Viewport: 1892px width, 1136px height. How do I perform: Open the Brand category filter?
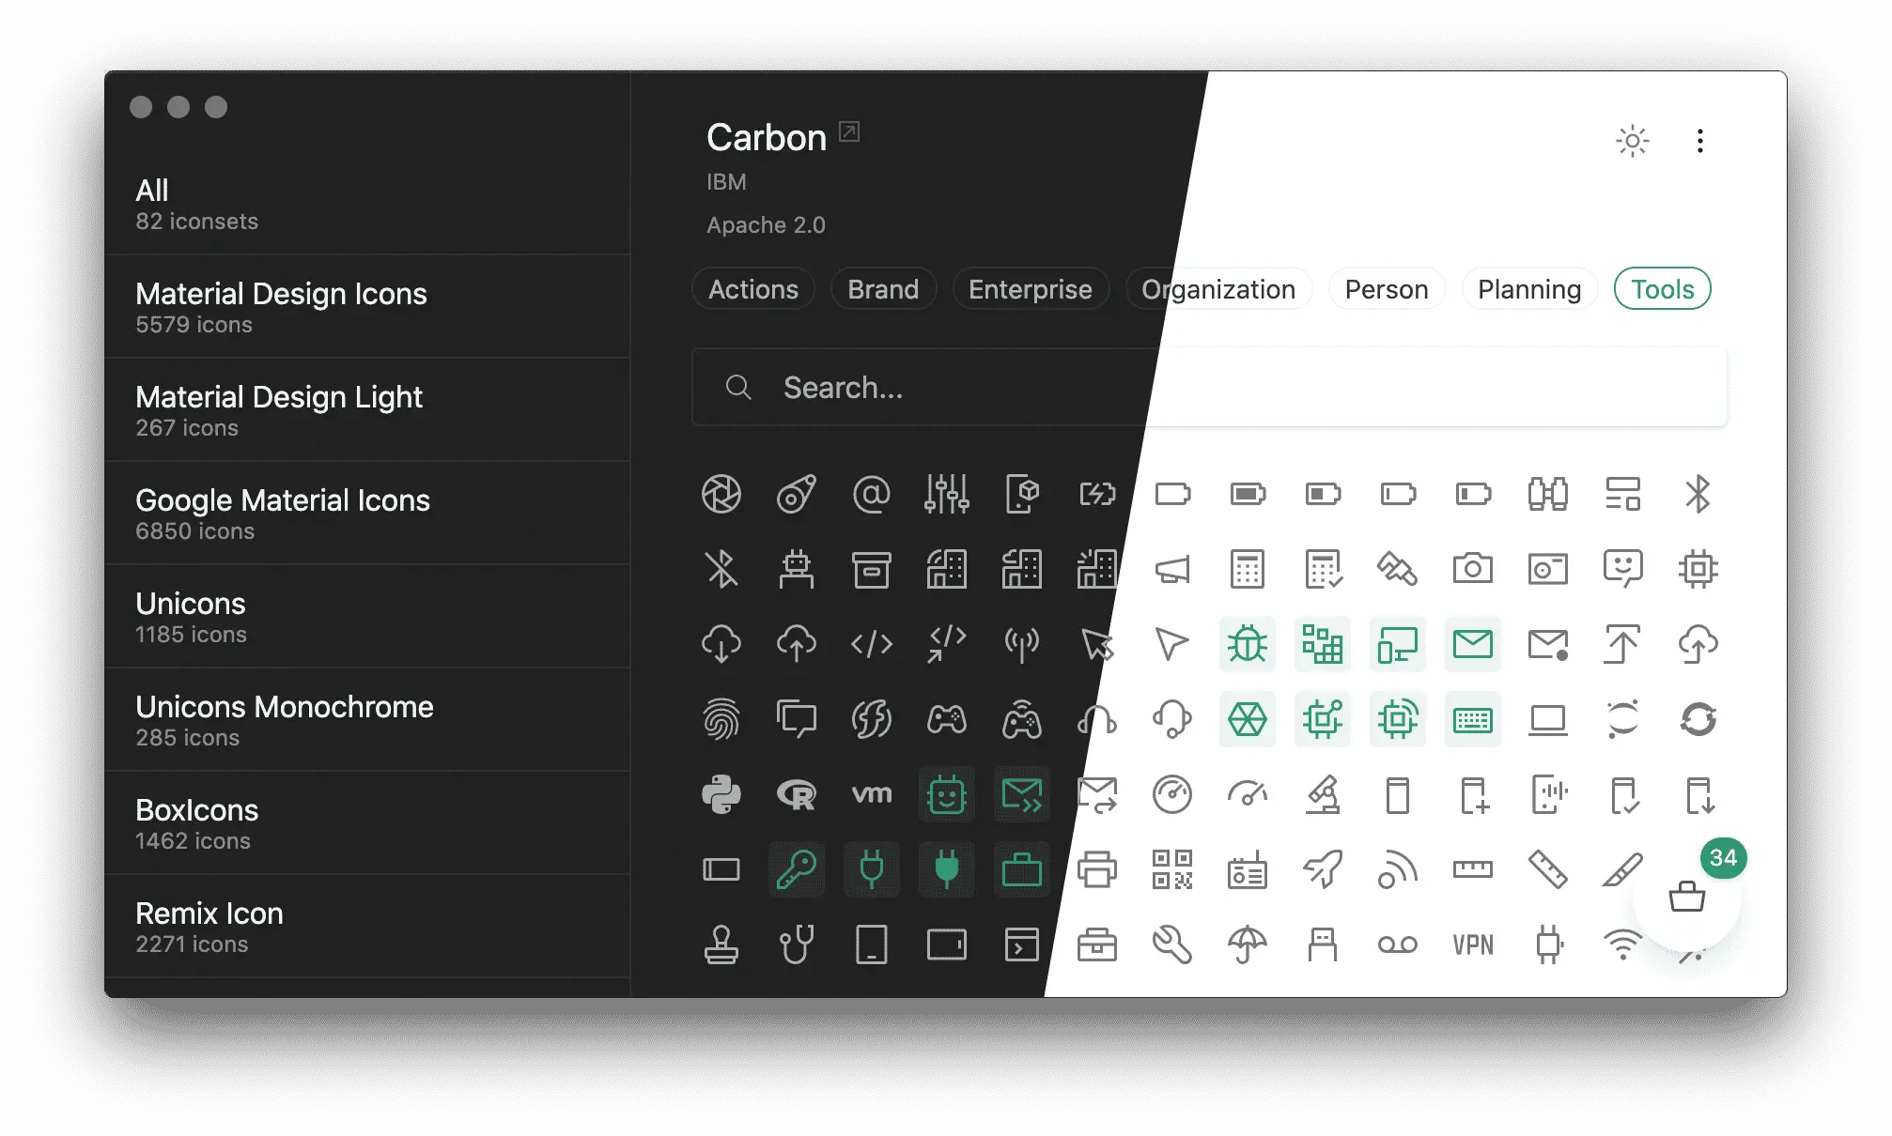click(884, 287)
